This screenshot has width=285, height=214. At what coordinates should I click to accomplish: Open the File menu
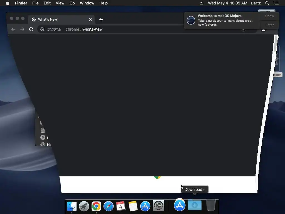(x=35, y=3)
